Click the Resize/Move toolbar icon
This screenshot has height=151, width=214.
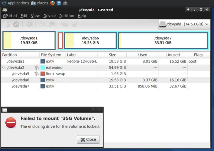(x=29, y=24)
